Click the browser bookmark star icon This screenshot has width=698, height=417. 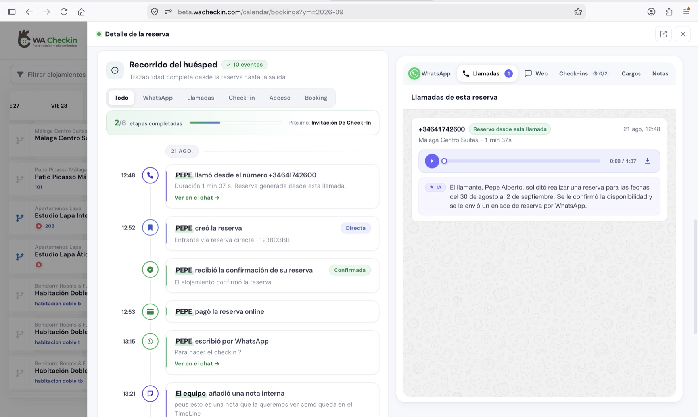tap(578, 12)
